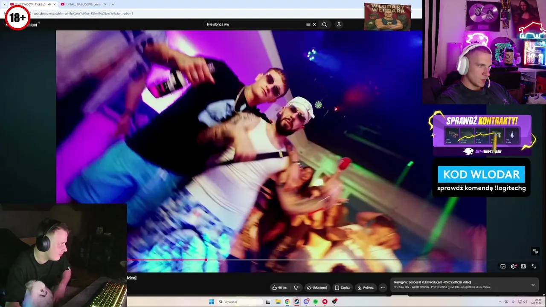Seek using the red video progress bar

point(167,260)
